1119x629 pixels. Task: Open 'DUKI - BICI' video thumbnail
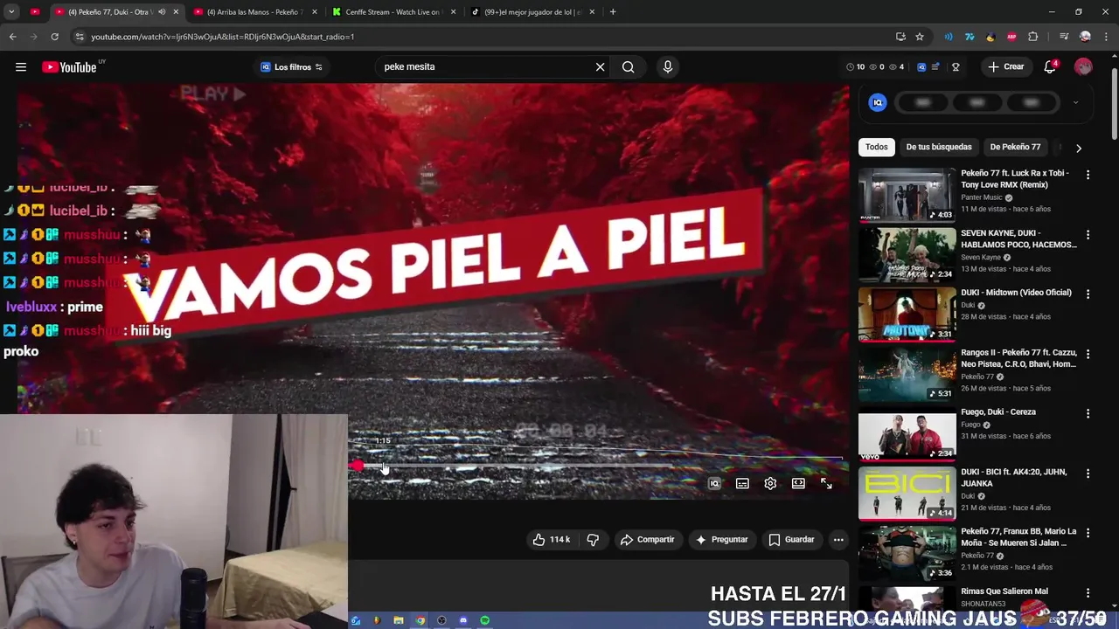(x=907, y=494)
